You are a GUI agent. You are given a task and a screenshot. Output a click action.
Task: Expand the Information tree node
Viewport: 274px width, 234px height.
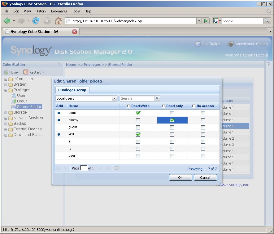(6, 79)
